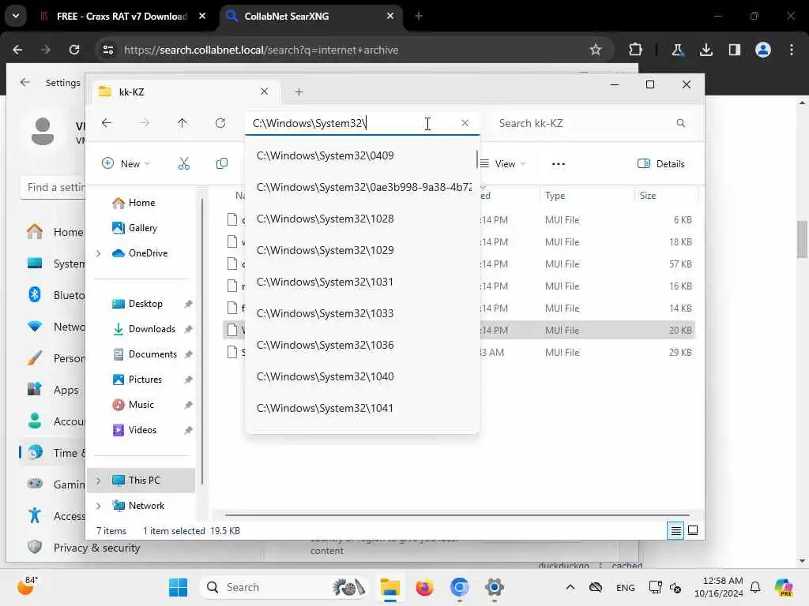This screenshot has width=809, height=606.
Task: Click the Settings window back arrow
Action: (x=24, y=82)
